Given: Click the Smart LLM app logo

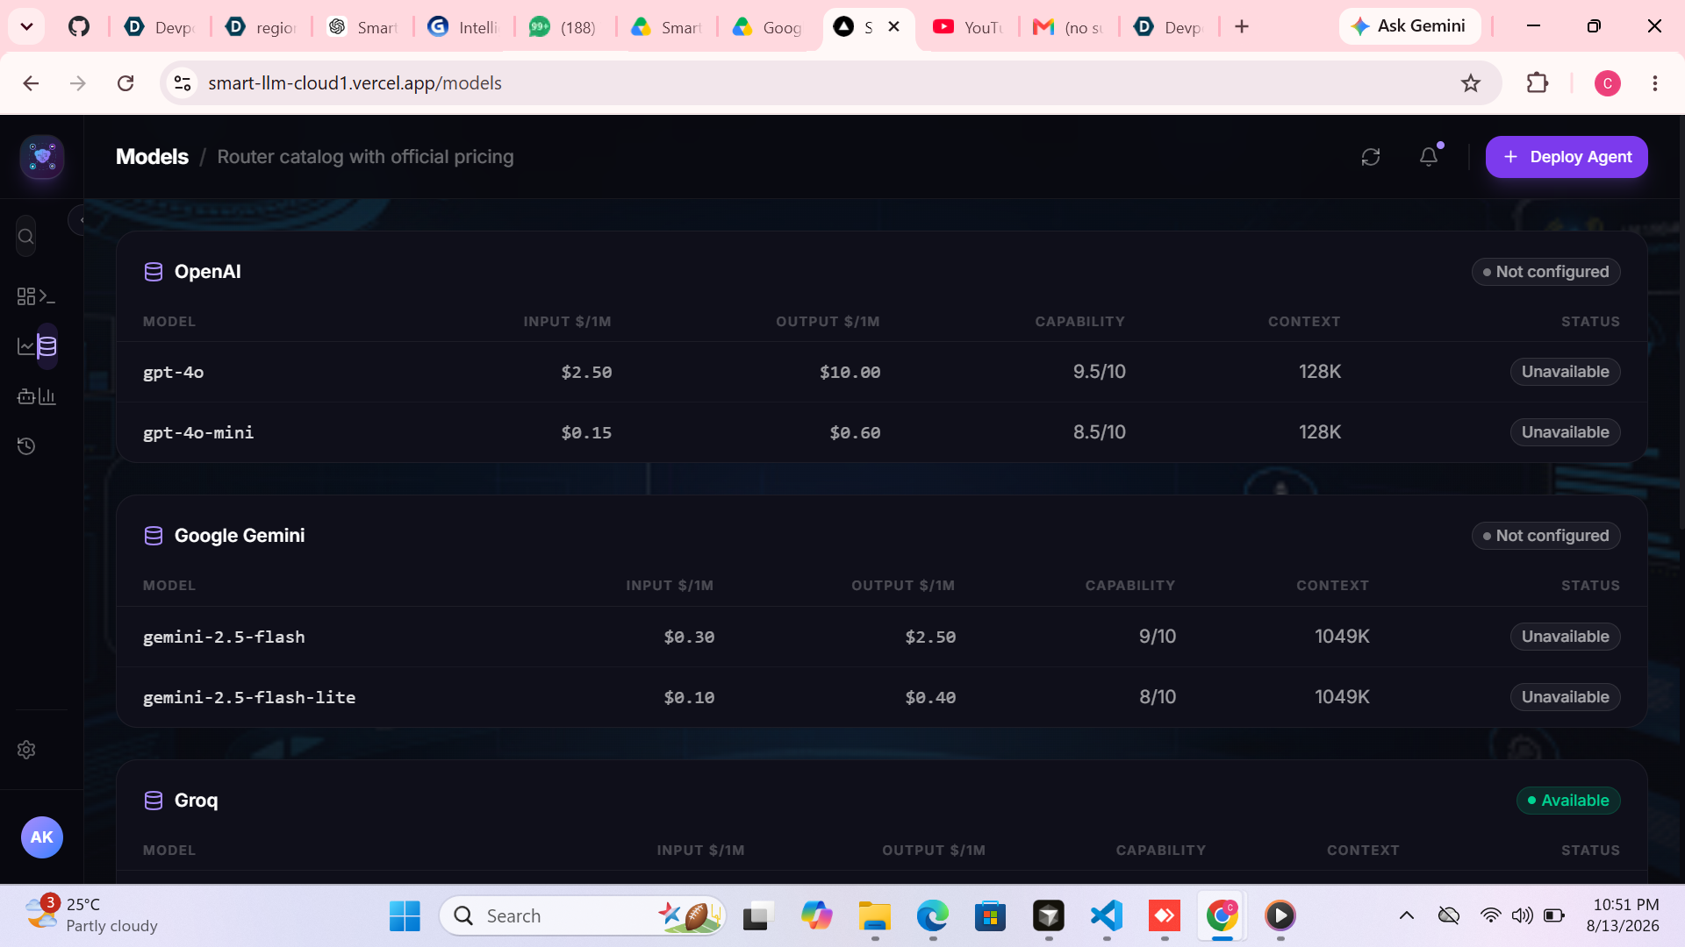Looking at the screenshot, I should click(x=42, y=158).
